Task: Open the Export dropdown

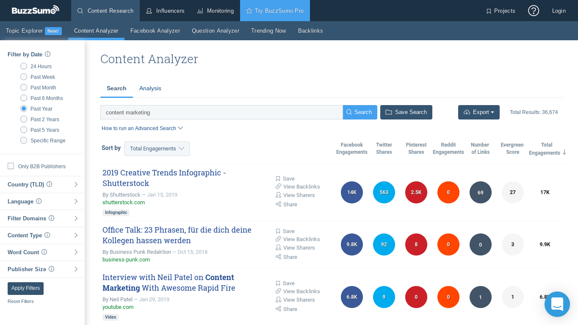Action: [479, 112]
